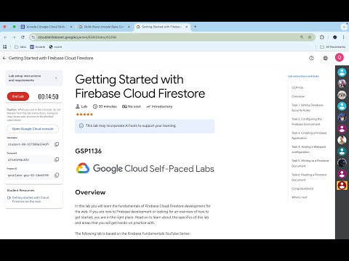This screenshot has height=261, width=349.
Task: Open the new tab plus button
Action: [x=195, y=27]
